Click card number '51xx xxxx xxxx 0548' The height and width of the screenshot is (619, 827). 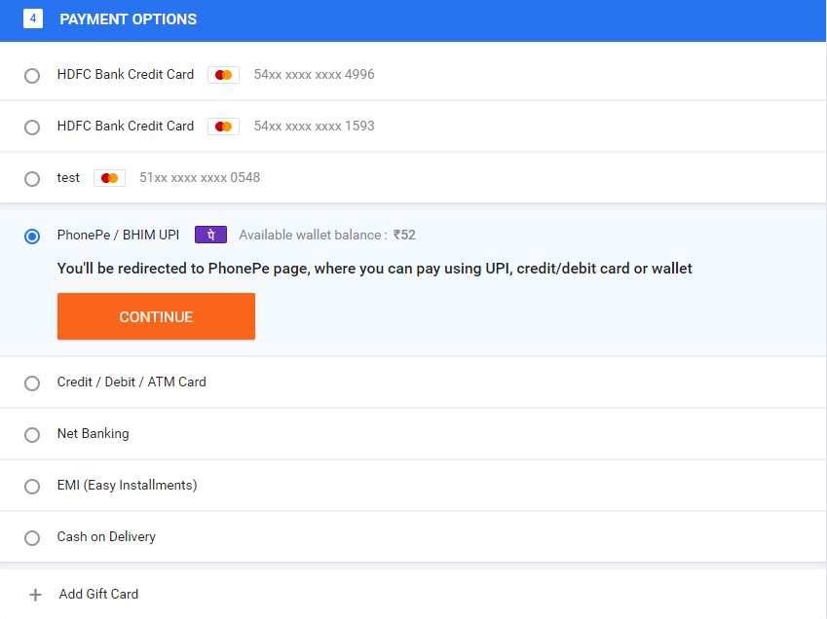coord(200,177)
